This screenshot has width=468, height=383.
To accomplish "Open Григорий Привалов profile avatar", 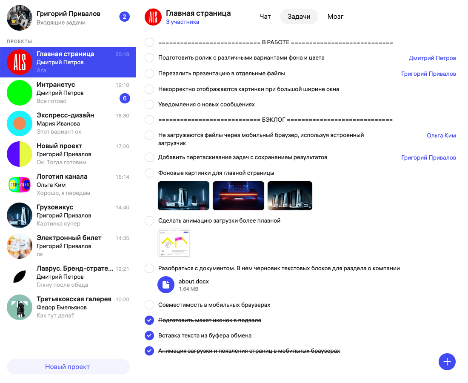I will pos(20,18).
